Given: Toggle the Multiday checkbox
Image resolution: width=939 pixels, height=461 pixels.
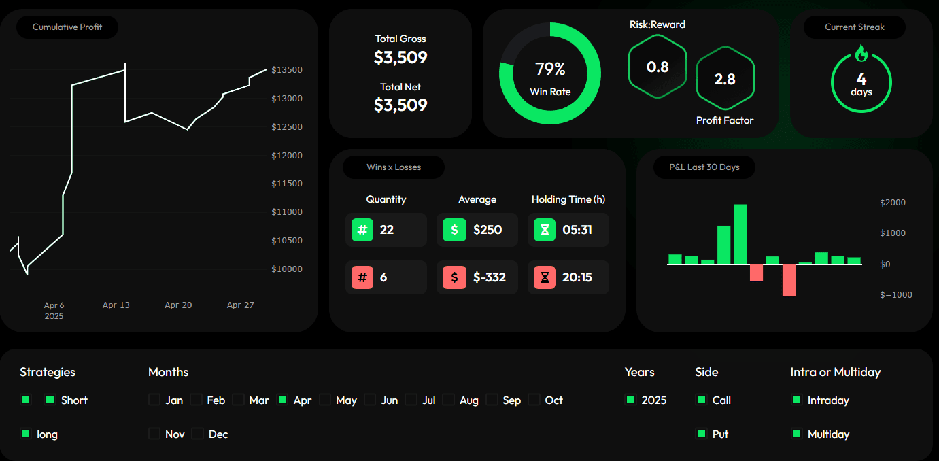Looking at the screenshot, I should [797, 433].
